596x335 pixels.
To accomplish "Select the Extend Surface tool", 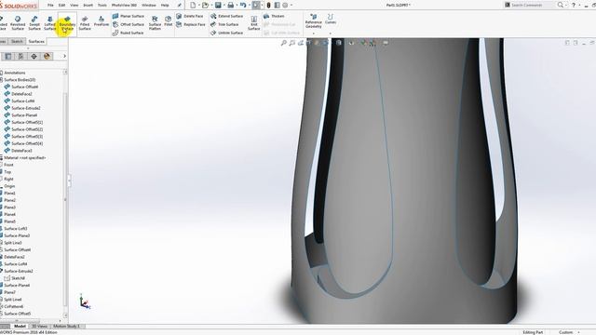I will pos(226,16).
